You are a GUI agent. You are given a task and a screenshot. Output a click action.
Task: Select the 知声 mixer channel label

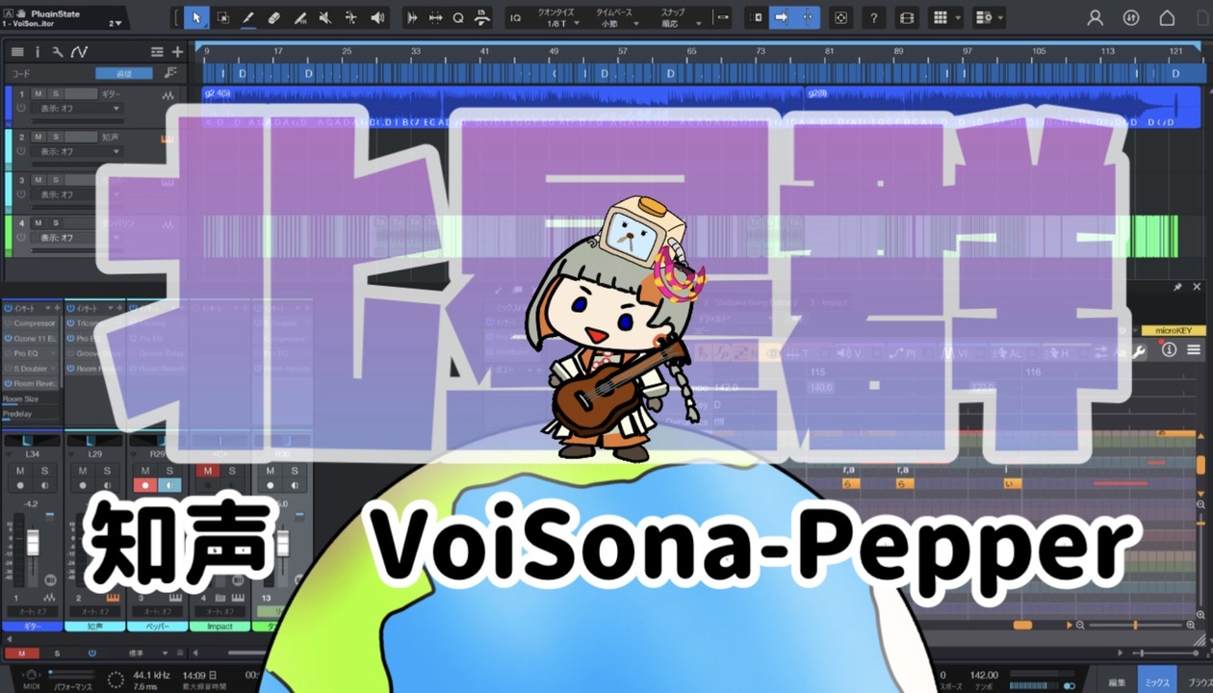coord(94,626)
